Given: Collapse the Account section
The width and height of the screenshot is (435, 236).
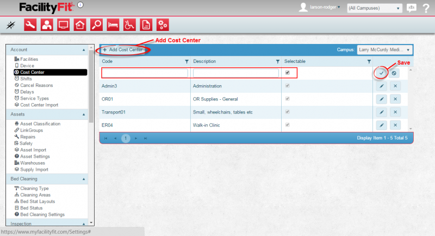Looking at the screenshot, I should [84, 50].
